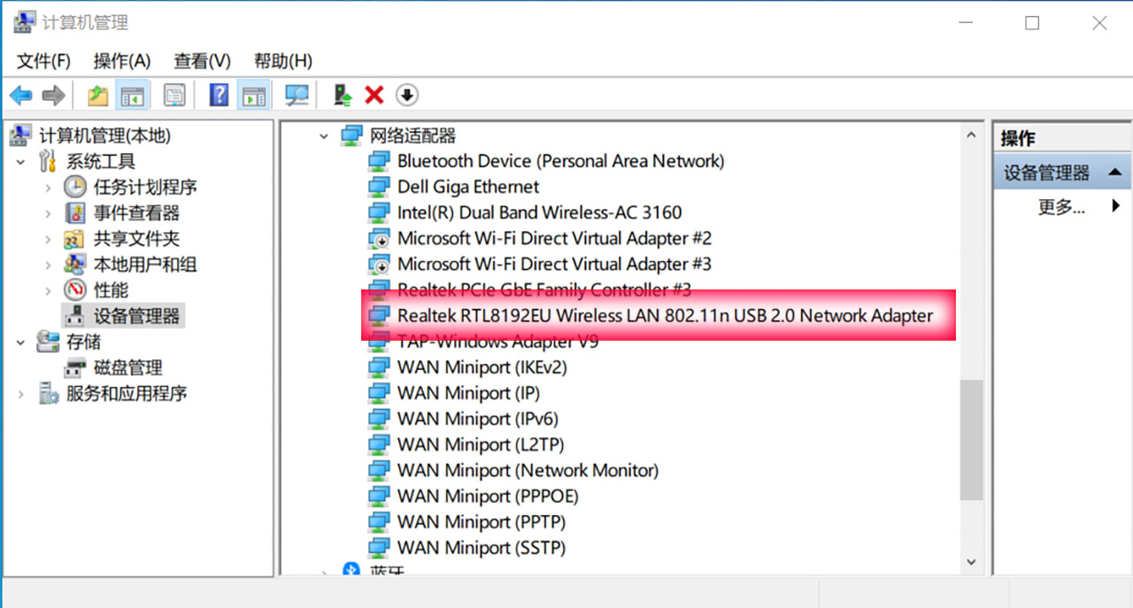
Task: Select Intel(R) Dual Band Wireless-AC 3160 adapter
Action: pyautogui.click(x=539, y=212)
